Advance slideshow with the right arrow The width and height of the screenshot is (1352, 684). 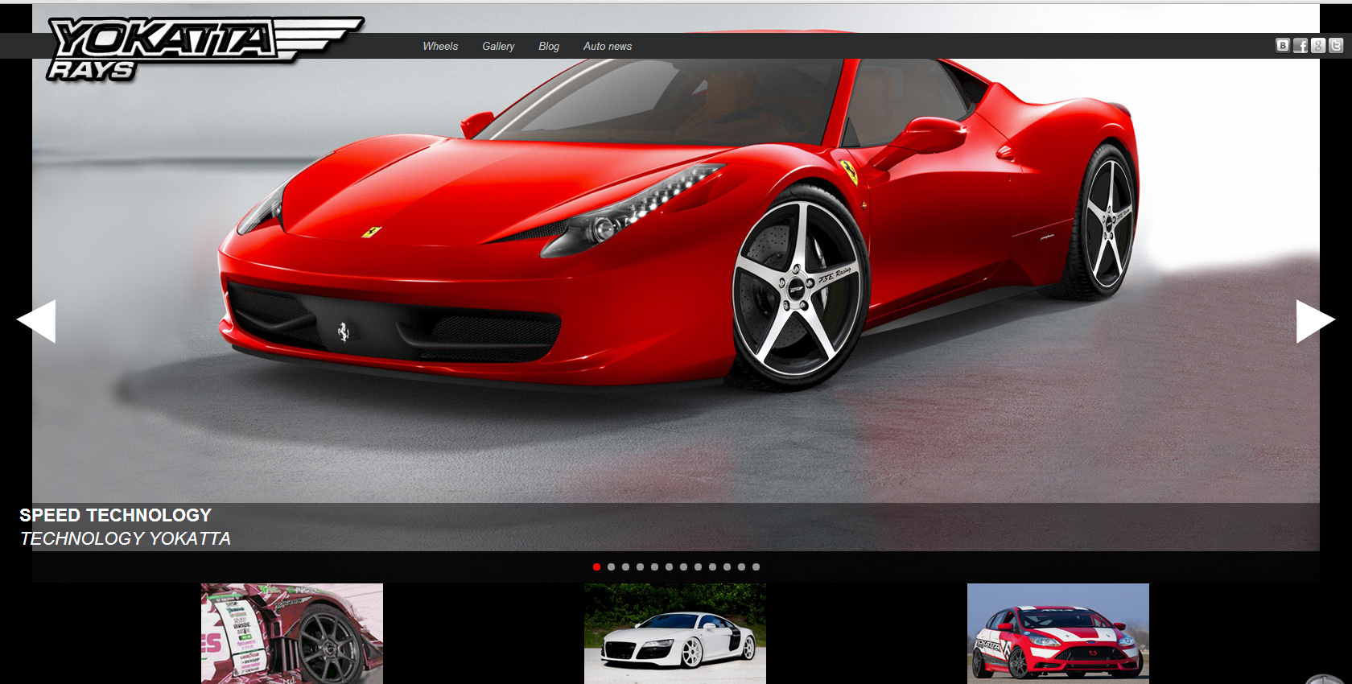(1316, 321)
